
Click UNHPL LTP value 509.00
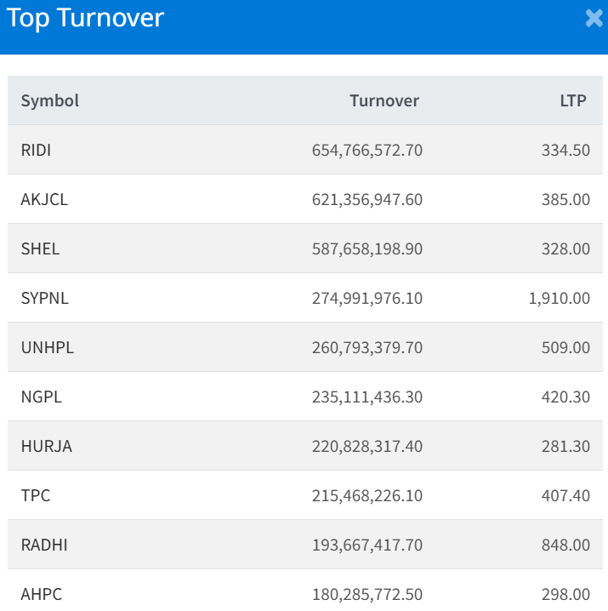565,347
